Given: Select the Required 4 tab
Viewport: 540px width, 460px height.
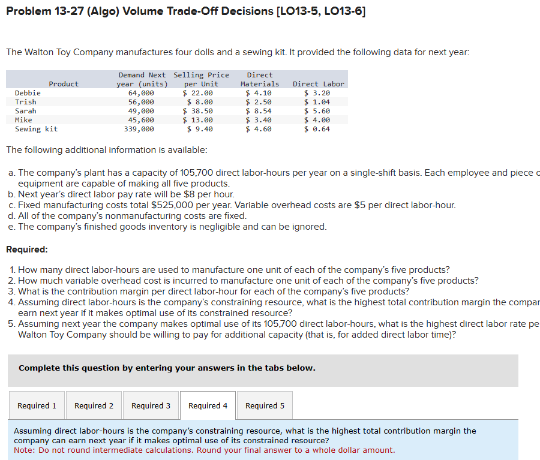Looking at the screenshot, I should point(208,405).
